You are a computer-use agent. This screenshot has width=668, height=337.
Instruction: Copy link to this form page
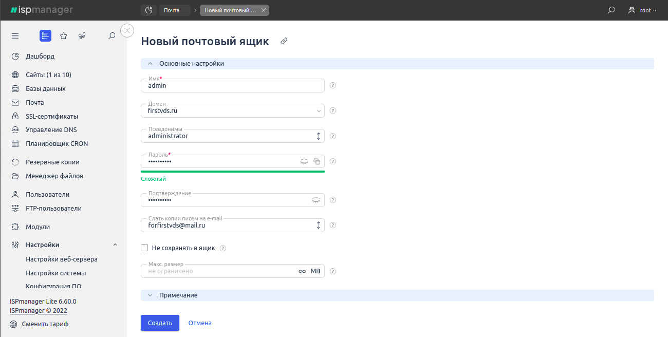pos(284,41)
